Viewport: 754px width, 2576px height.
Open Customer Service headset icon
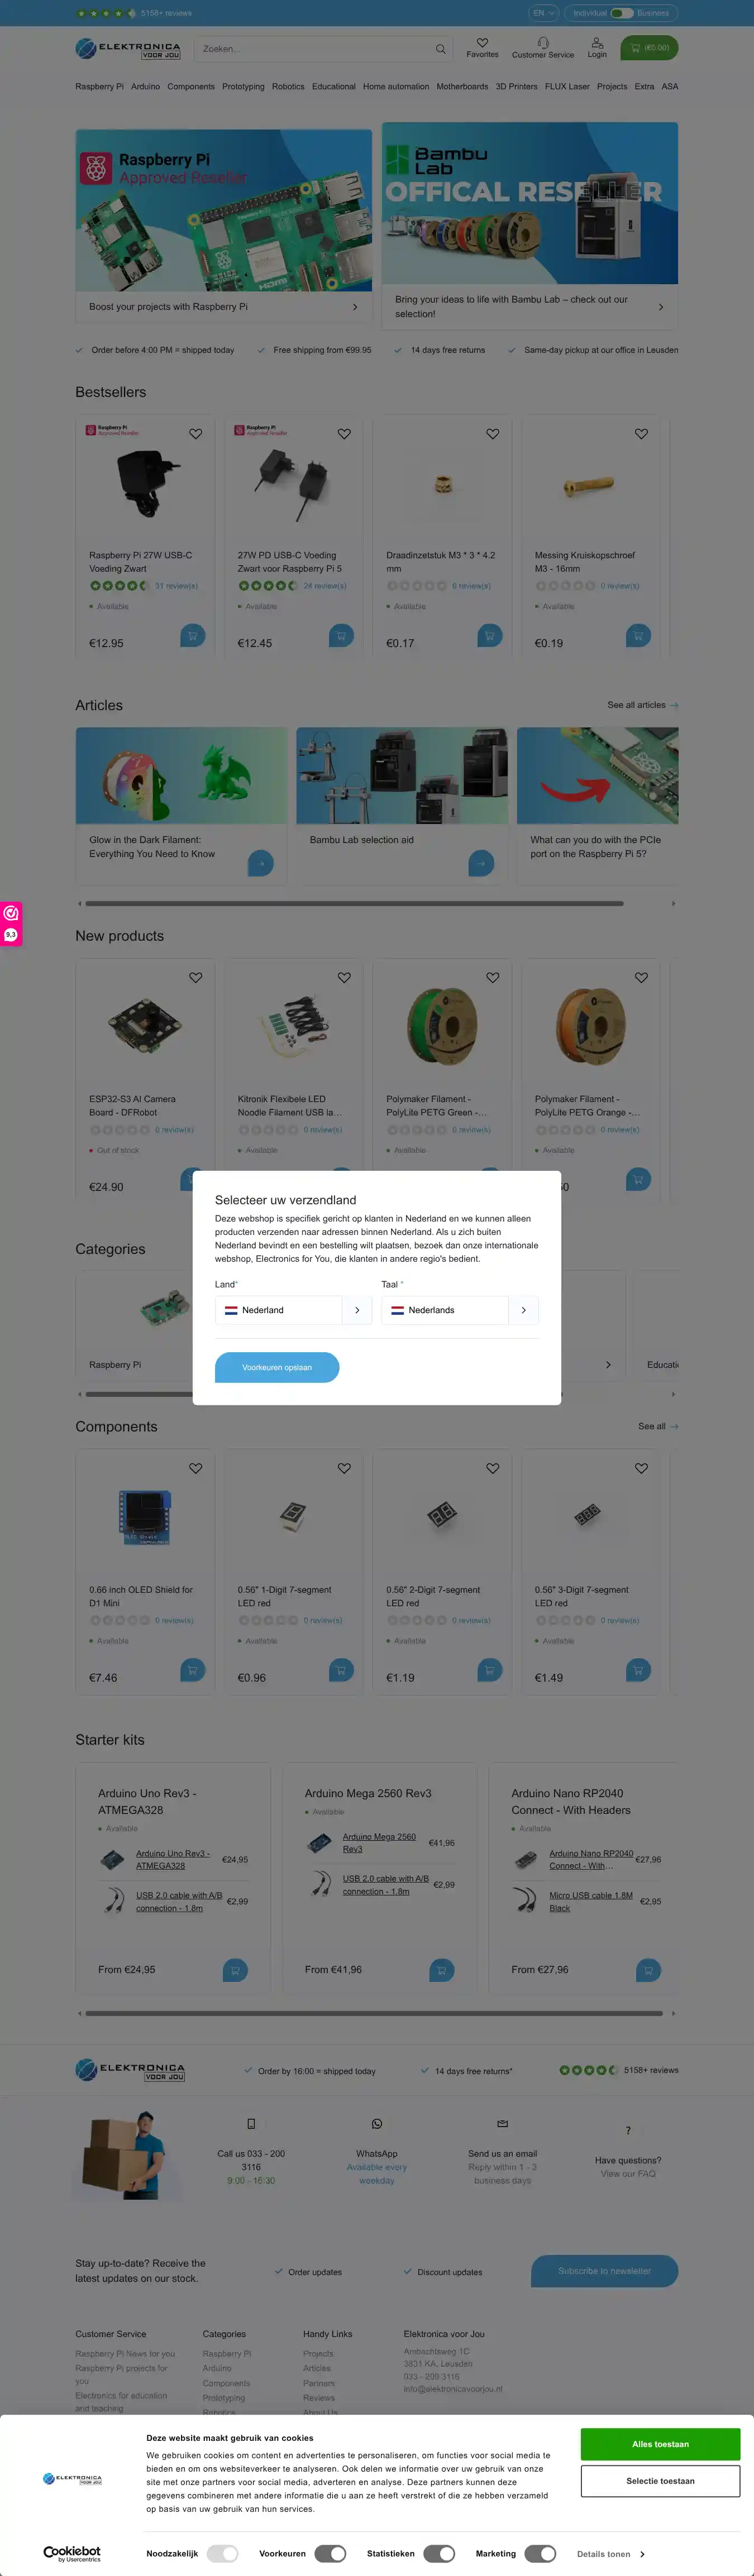[543, 43]
